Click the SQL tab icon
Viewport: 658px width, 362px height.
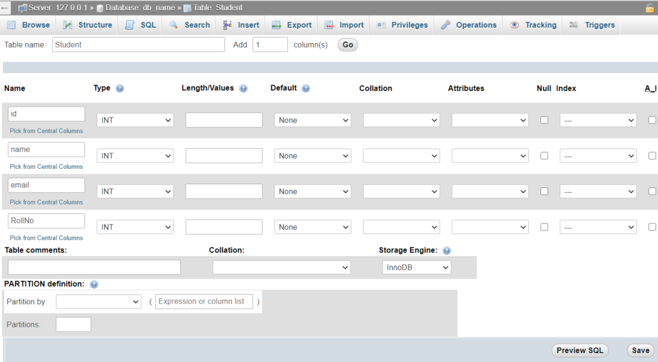tap(130, 25)
